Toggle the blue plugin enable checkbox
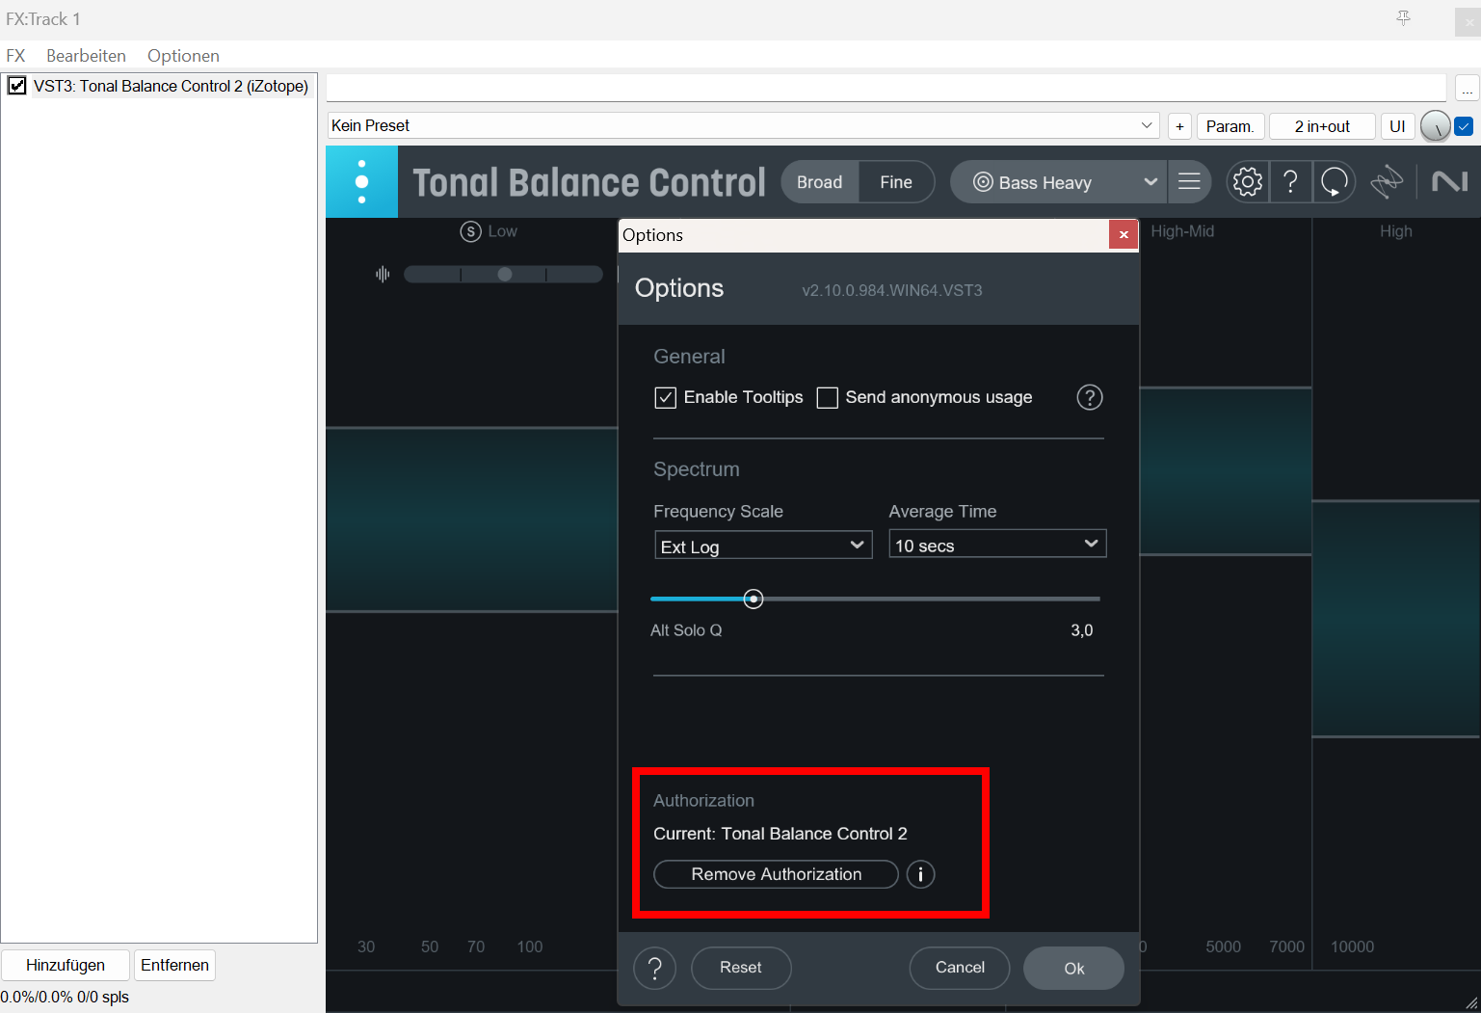The image size is (1481, 1013). coord(1464,126)
